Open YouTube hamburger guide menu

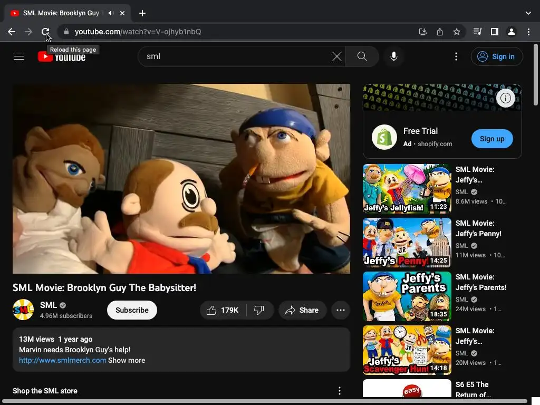(19, 56)
